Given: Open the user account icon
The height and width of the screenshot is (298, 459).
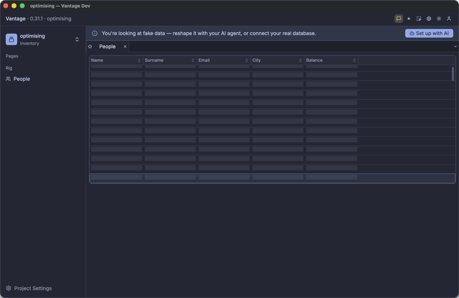Looking at the screenshot, I should tap(449, 19).
